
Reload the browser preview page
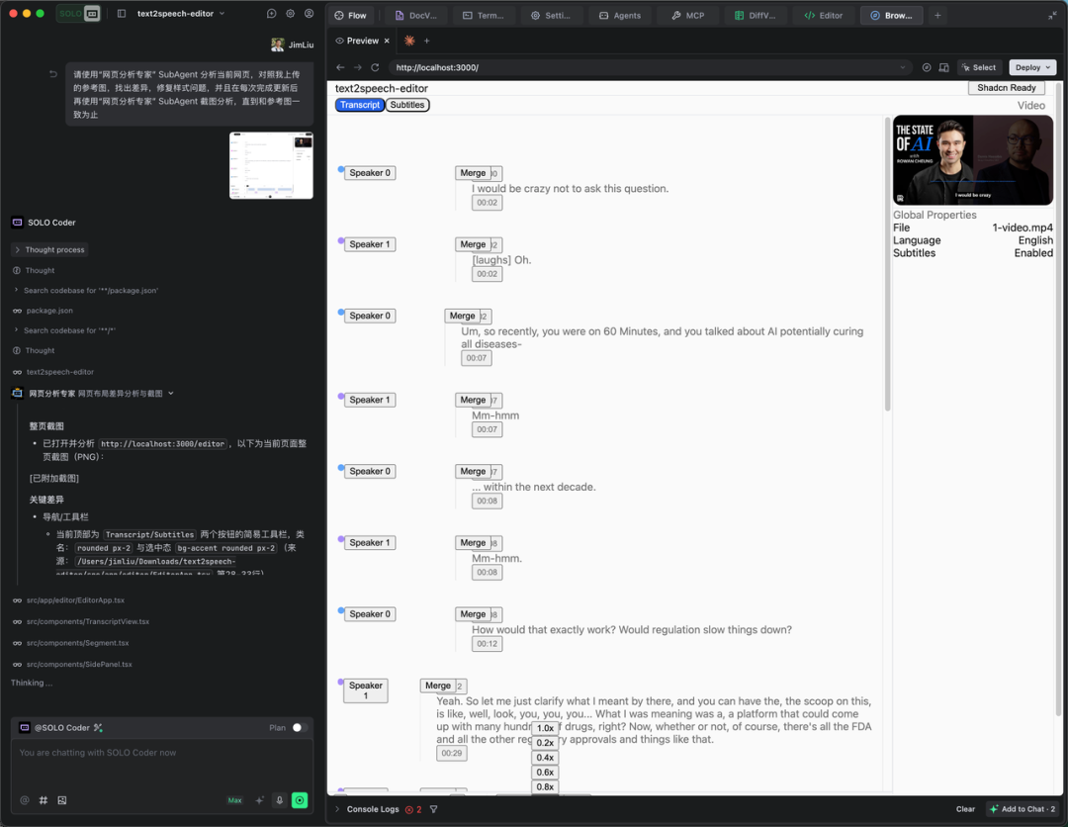point(376,67)
